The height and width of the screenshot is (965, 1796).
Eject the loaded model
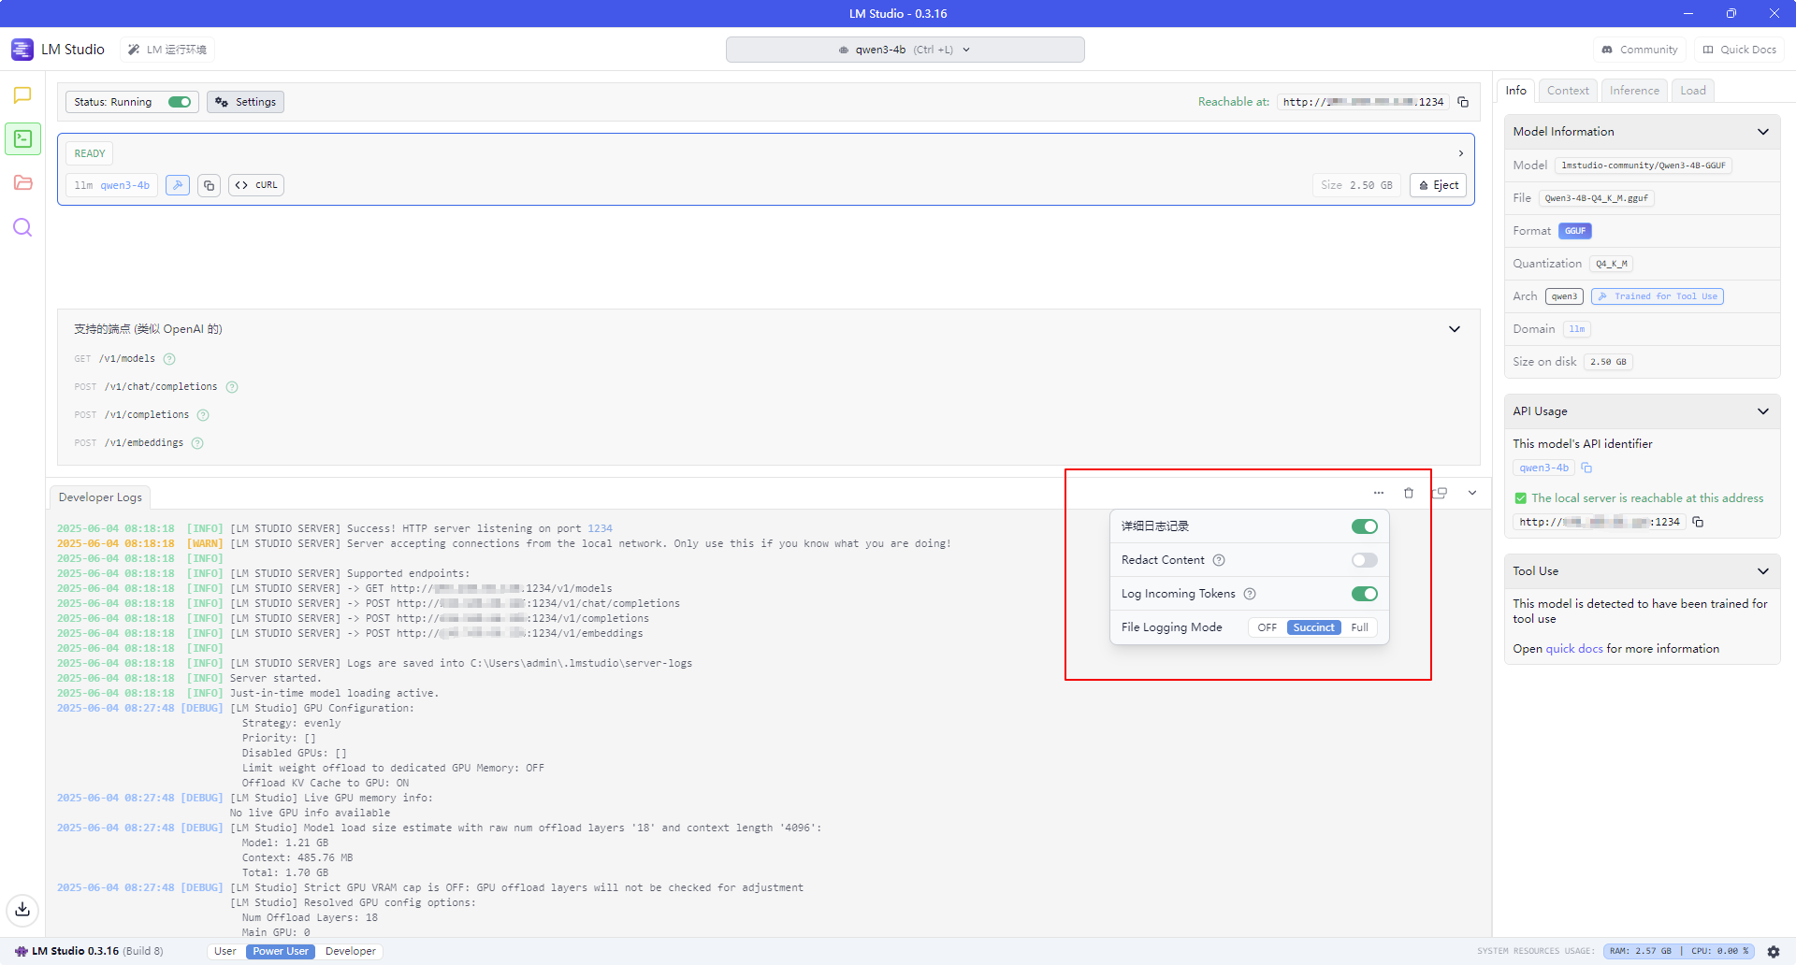pos(1439,185)
